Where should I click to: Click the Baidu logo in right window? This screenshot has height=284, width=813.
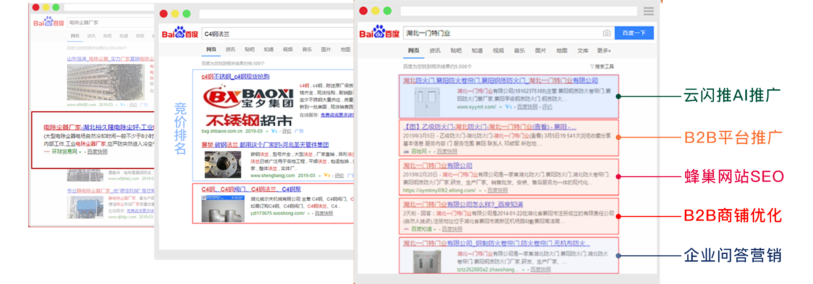coord(379,32)
